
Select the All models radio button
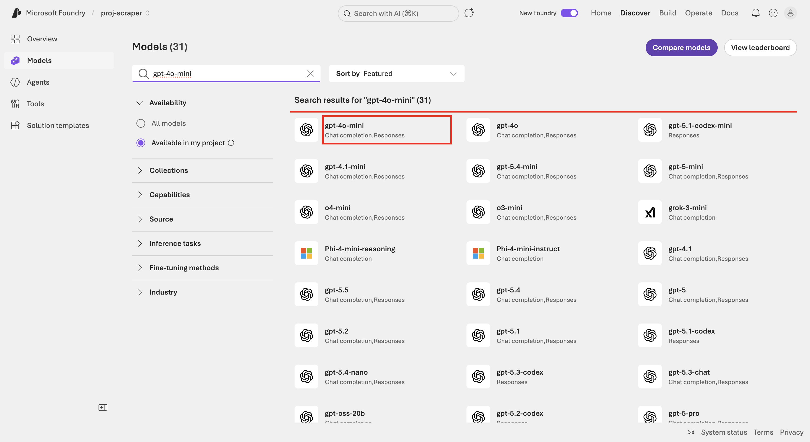tap(141, 123)
